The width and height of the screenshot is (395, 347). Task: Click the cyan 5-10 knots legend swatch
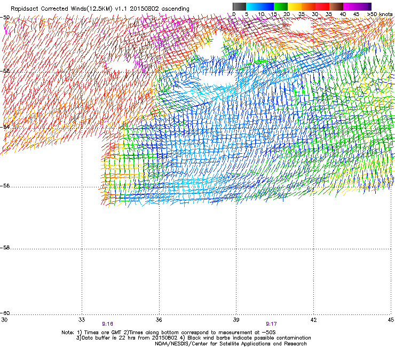252,6
